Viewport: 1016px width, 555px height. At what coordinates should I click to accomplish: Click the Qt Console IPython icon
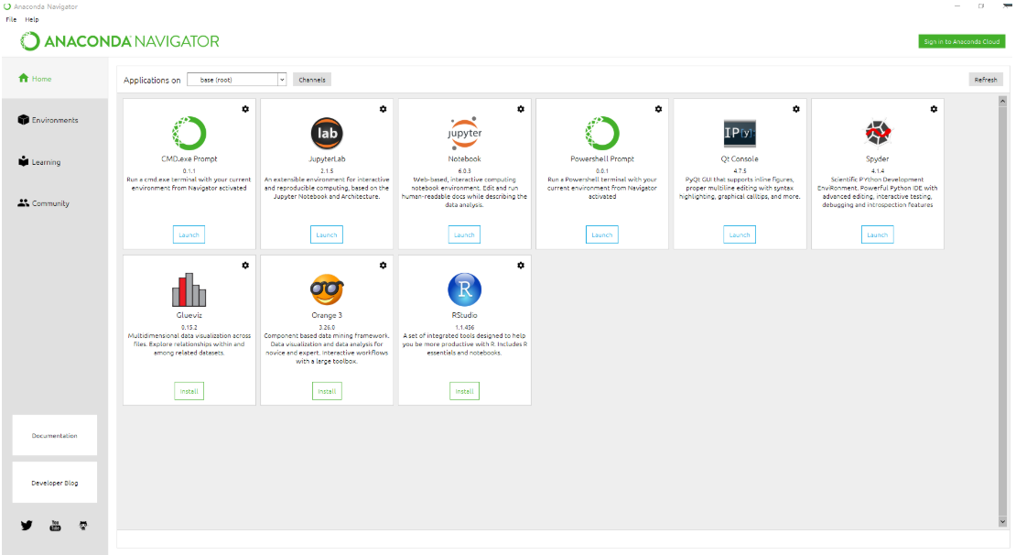point(740,133)
